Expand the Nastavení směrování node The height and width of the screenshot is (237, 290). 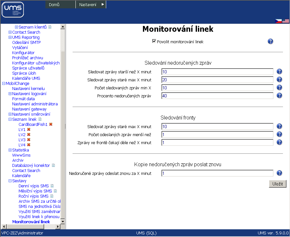point(10,114)
